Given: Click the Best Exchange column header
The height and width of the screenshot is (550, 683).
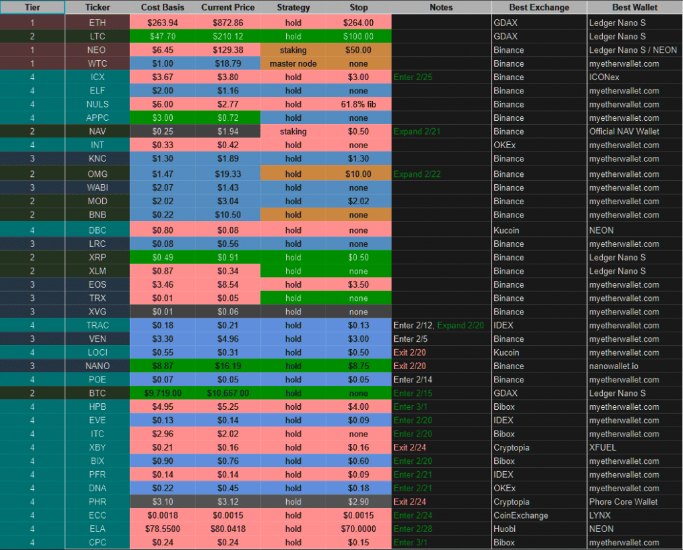Looking at the screenshot, I should [539, 7].
